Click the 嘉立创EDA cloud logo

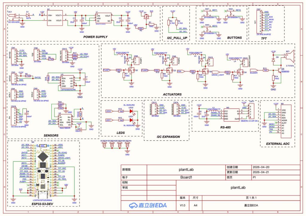point(148,205)
